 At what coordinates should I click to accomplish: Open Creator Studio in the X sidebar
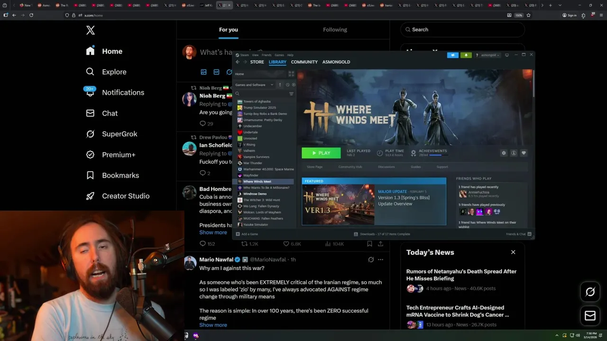pyautogui.click(x=117, y=196)
